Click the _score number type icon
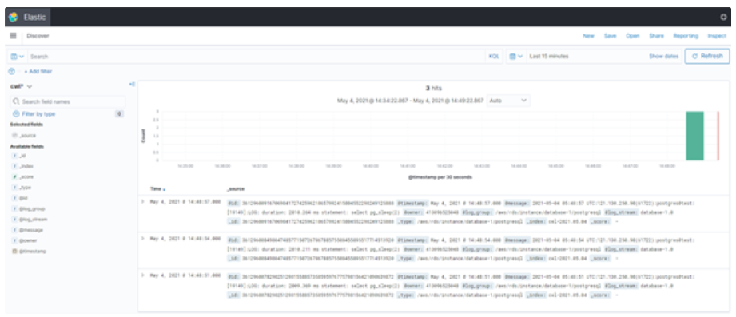The height and width of the screenshot is (317, 736). point(14,176)
